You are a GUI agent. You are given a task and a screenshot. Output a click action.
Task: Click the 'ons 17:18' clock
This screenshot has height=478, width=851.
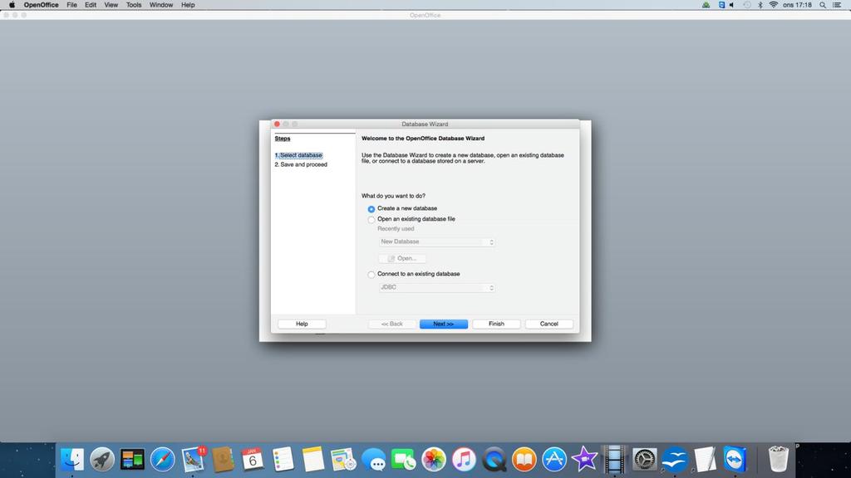click(797, 5)
